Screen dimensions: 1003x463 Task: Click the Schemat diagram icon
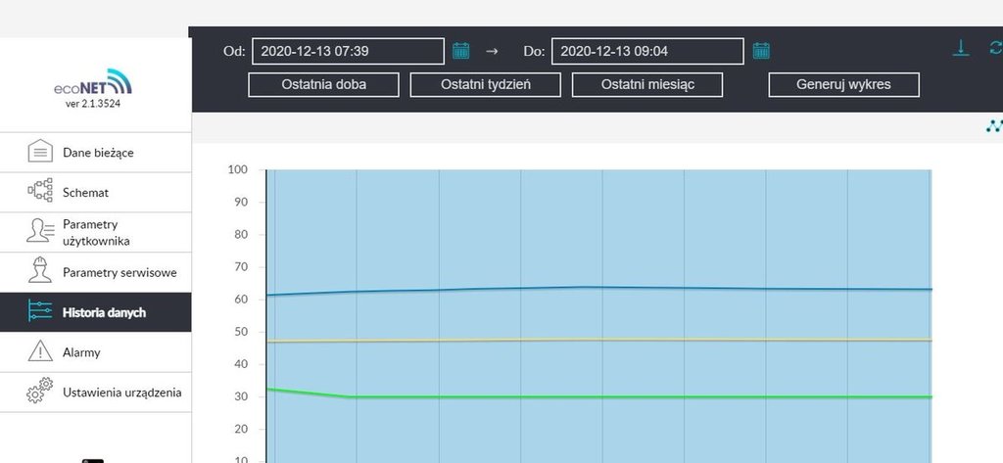39,192
